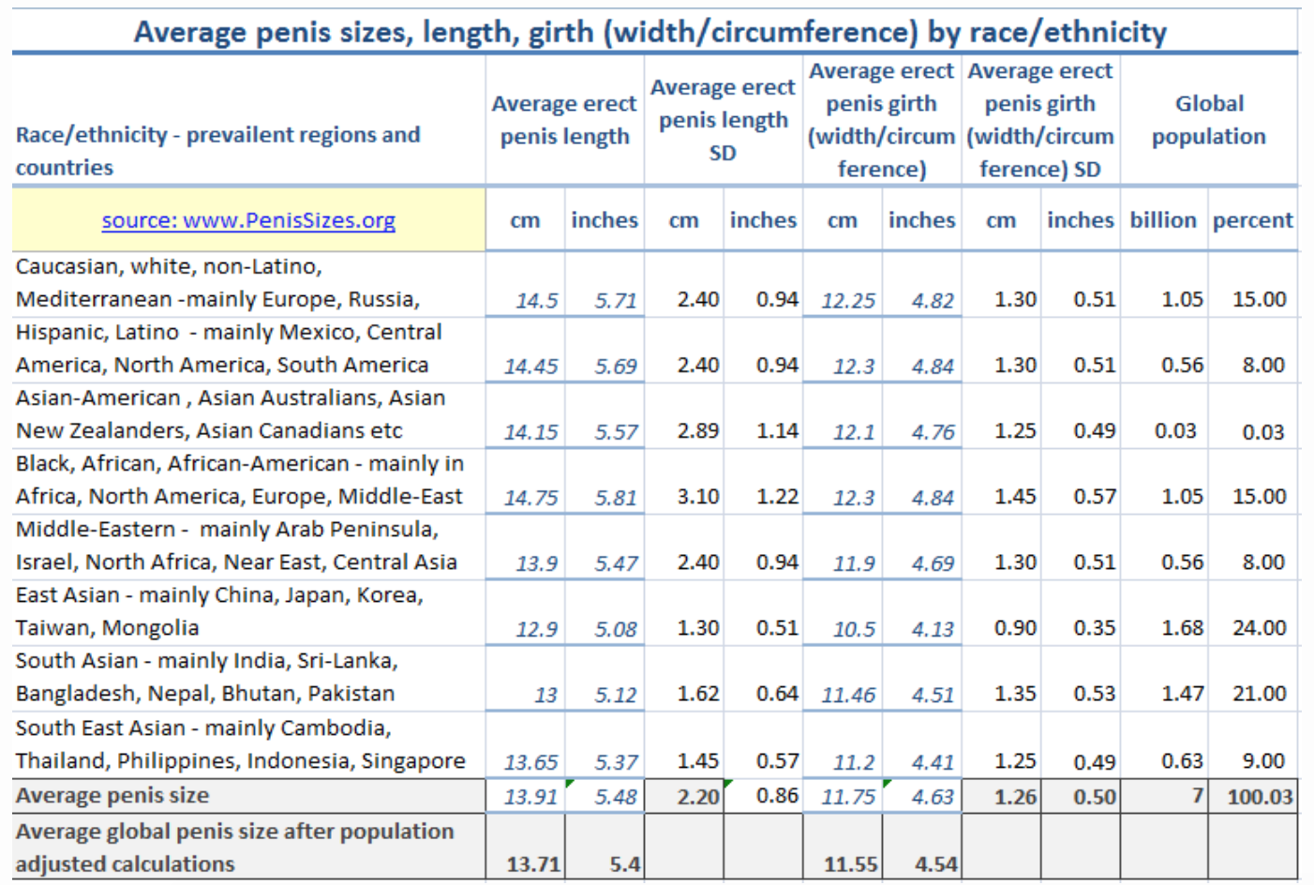
Task: Select the Hispanic, Latino row label
Action: [x=229, y=349]
